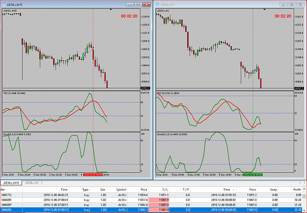Click the Stoch indicator label in the M15 chart
307x213 pixels.
tap(17, 134)
